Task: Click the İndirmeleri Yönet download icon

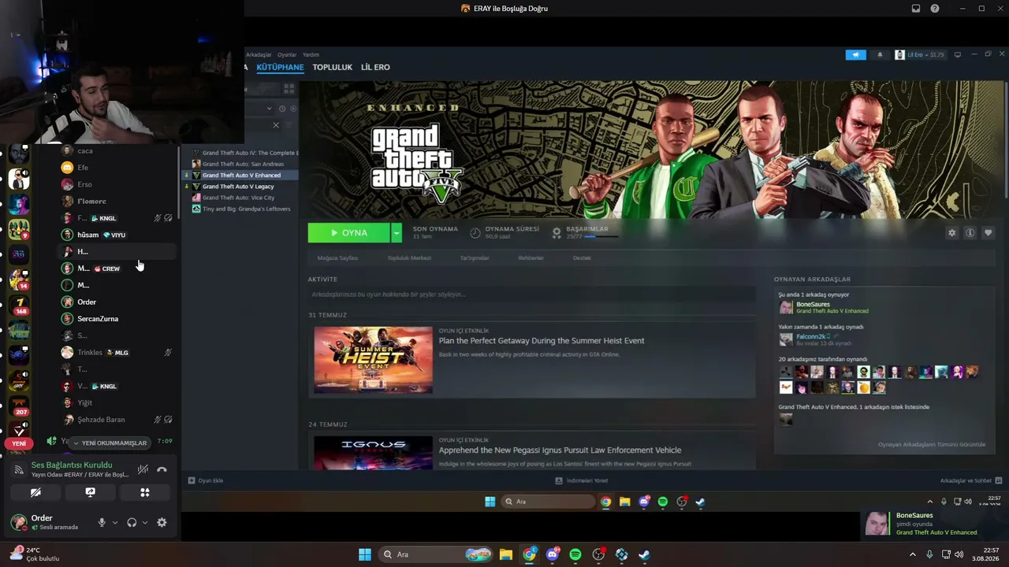Action: [559, 480]
